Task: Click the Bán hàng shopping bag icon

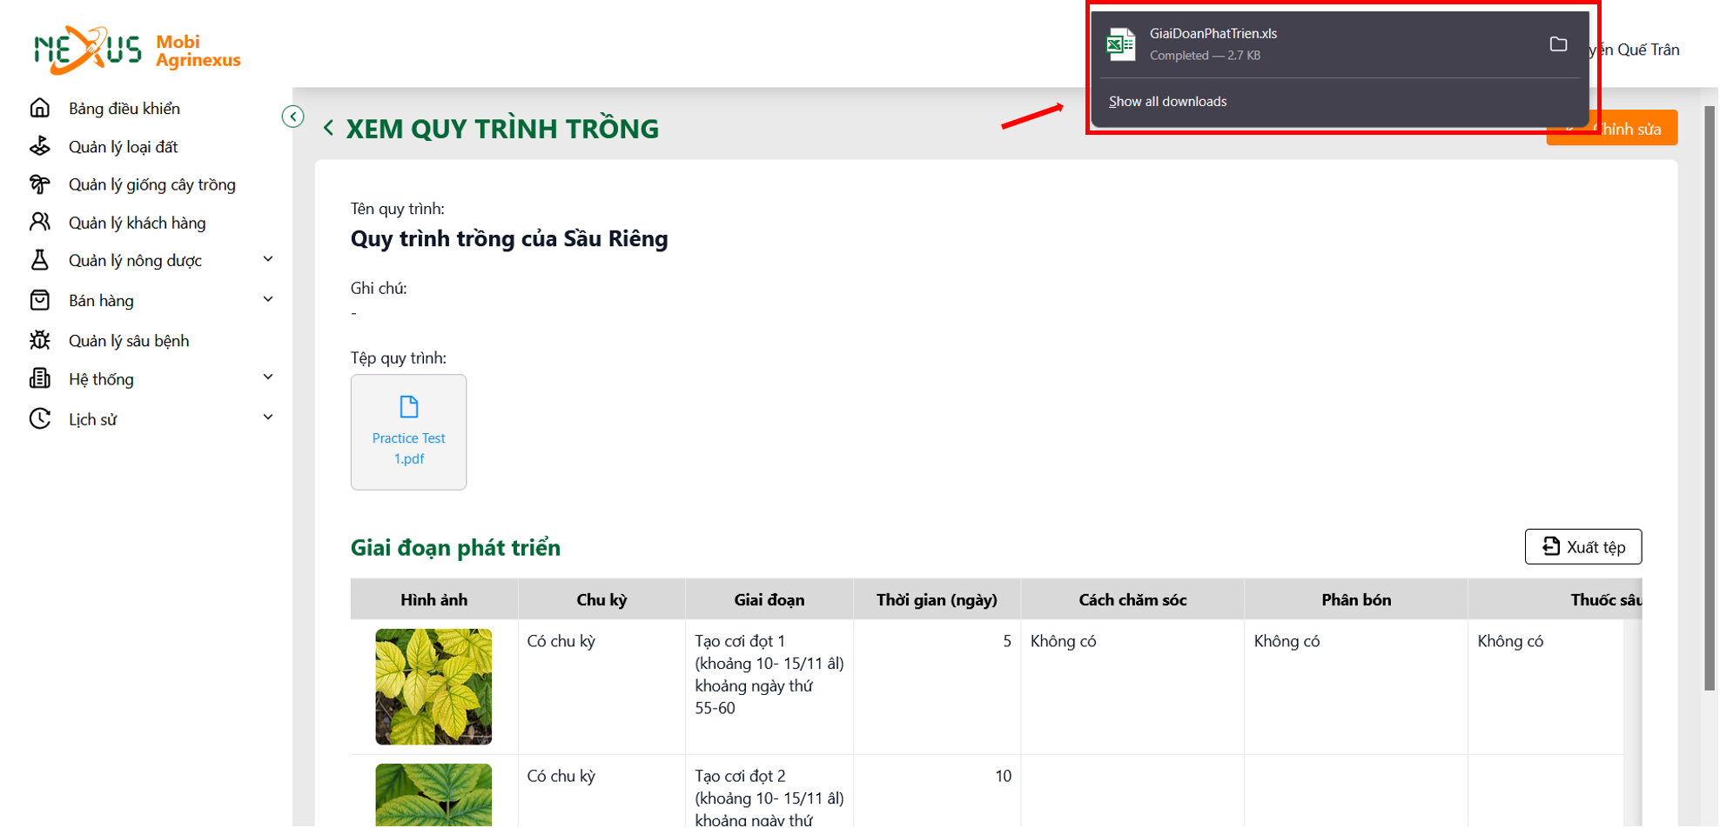Action: [40, 300]
